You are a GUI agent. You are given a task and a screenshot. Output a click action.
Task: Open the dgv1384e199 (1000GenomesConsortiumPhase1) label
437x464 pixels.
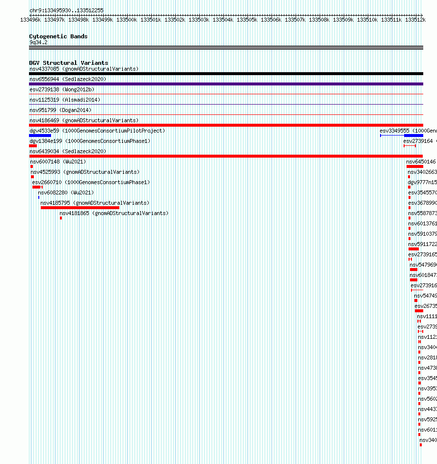[90, 141]
